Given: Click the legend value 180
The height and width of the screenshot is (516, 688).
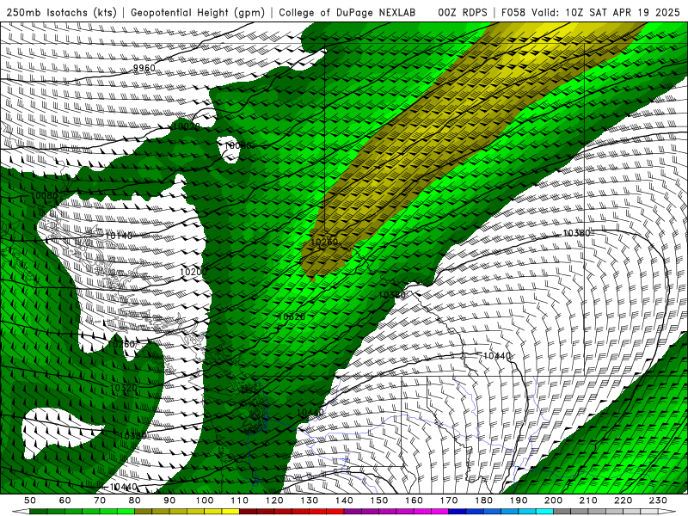Looking at the screenshot, I should coord(484,501).
